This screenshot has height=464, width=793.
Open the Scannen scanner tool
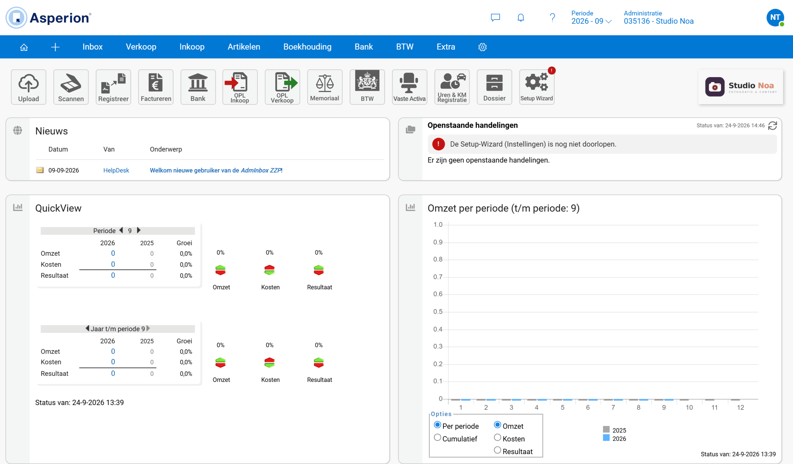click(x=71, y=87)
